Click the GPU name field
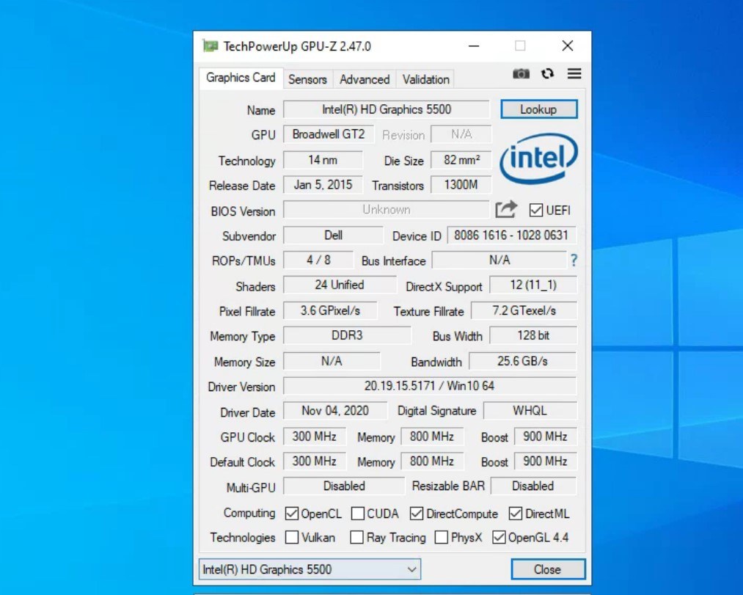Image resolution: width=743 pixels, height=595 pixels. [387, 109]
